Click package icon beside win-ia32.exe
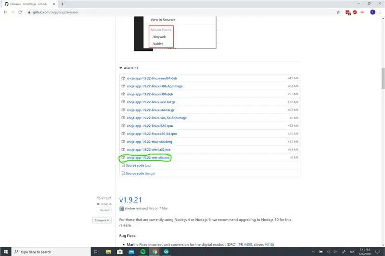The image size is (385, 256). pyautogui.click(x=123, y=149)
